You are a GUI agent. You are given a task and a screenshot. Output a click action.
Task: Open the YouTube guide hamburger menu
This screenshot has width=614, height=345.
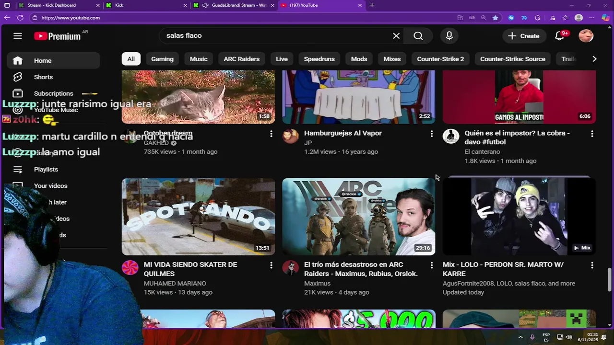[18, 36]
